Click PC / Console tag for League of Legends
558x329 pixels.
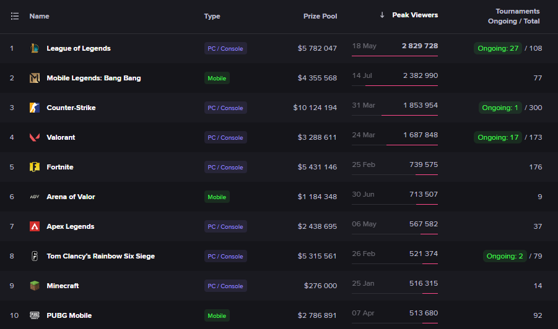(225, 48)
